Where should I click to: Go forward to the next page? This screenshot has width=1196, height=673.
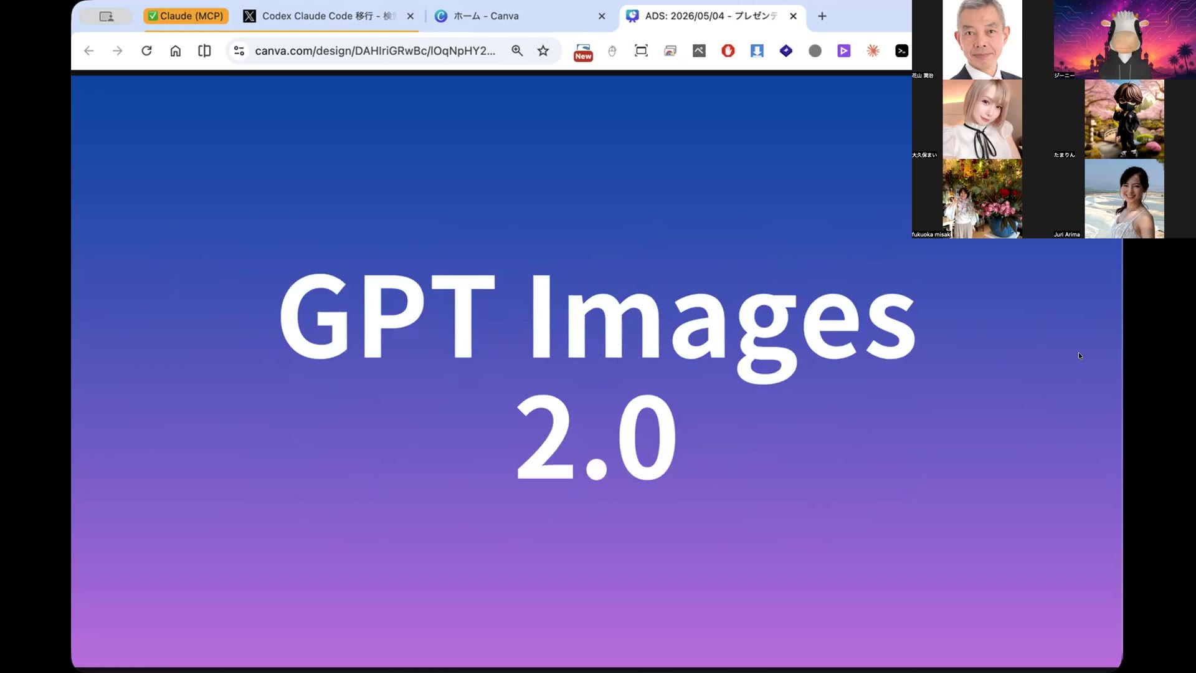tap(118, 51)
